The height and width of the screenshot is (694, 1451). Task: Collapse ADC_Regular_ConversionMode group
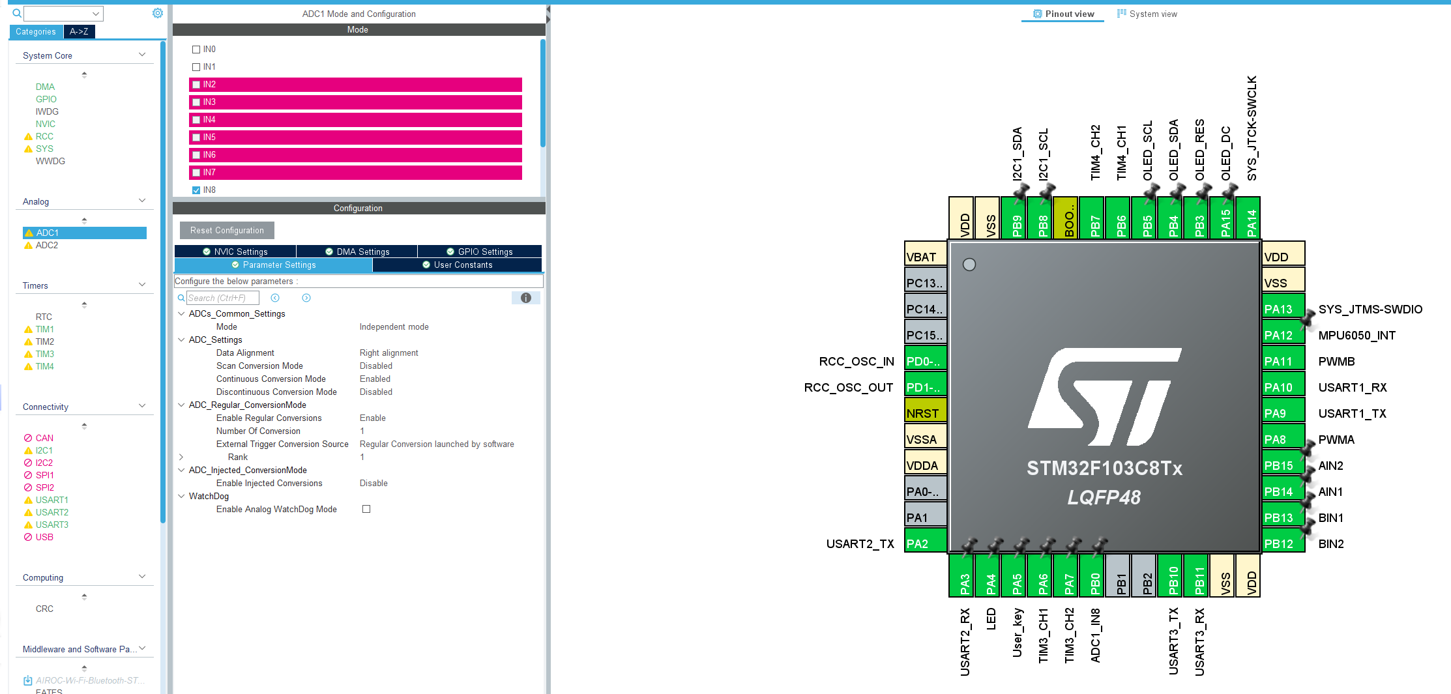181,405
